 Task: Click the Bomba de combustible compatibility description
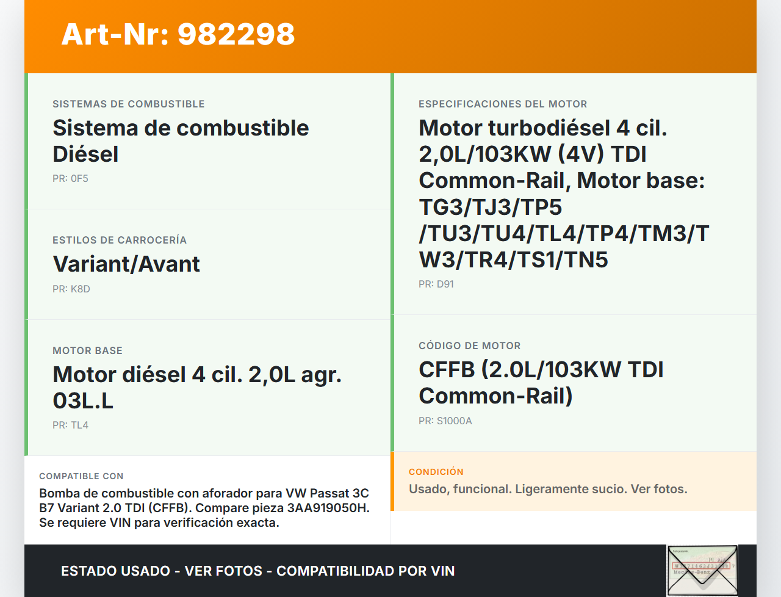[x=204, y=508]
